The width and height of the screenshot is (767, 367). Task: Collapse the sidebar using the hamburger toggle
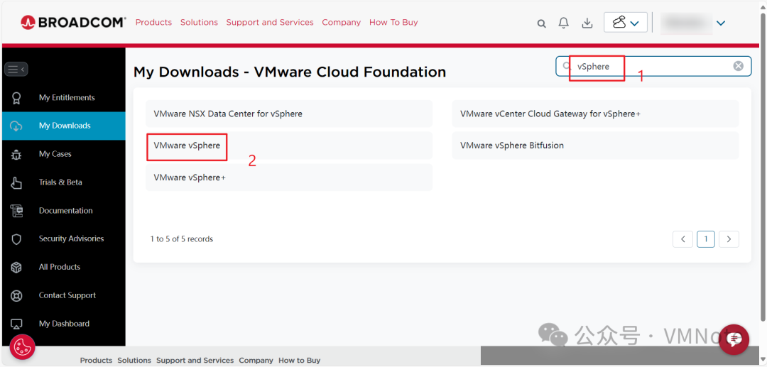pyautogui.click(x=16, y=69)
